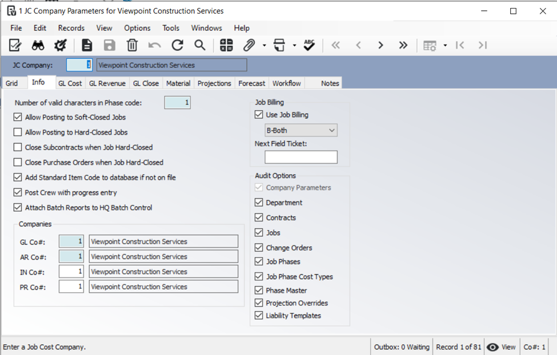The width and height of the screenshot is (557, 355).
Task: Switch to the Projections tab
Action: [x=214, y=83]
